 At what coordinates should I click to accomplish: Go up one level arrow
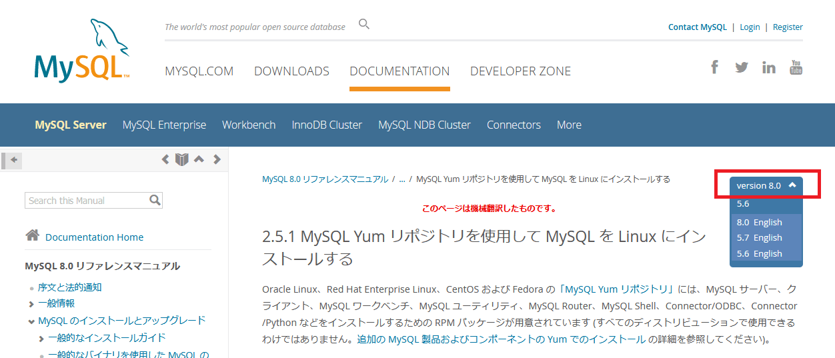coord(199,159)
